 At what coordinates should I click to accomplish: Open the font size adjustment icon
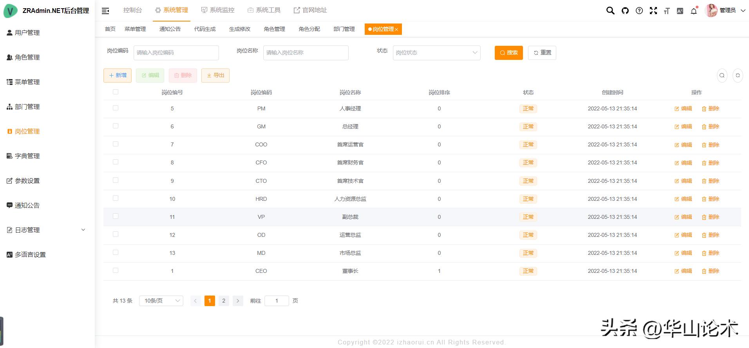click(x=666, y=11)
